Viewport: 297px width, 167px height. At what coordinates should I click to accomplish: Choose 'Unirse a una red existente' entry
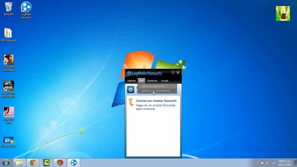(157, 91)
